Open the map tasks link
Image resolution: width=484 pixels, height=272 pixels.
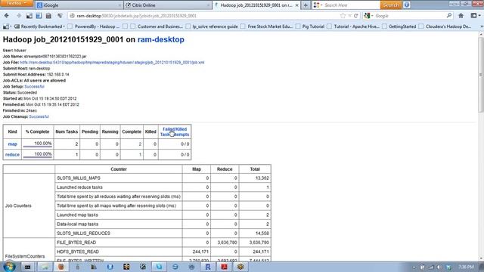[12, 144]
